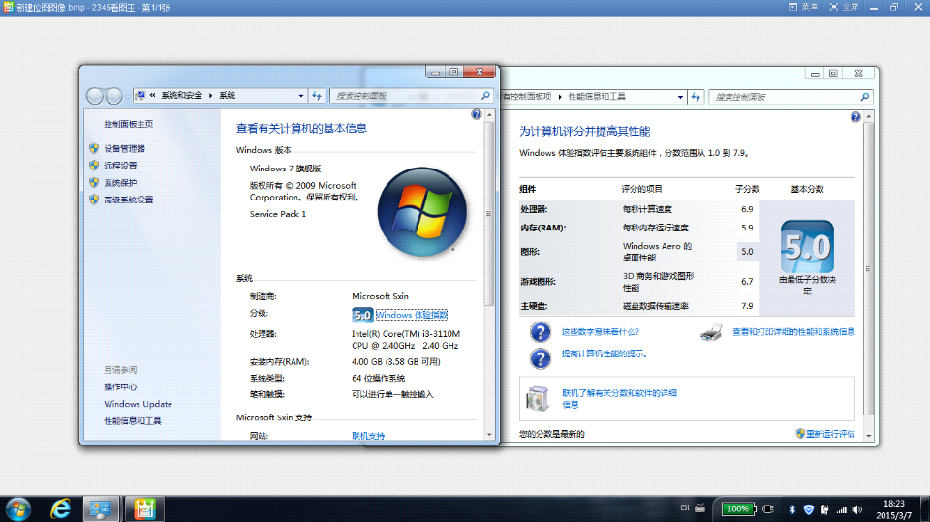930x522 pixels.
Task: Open the 这些数字意味着什么? link
Action: (601, 332)
